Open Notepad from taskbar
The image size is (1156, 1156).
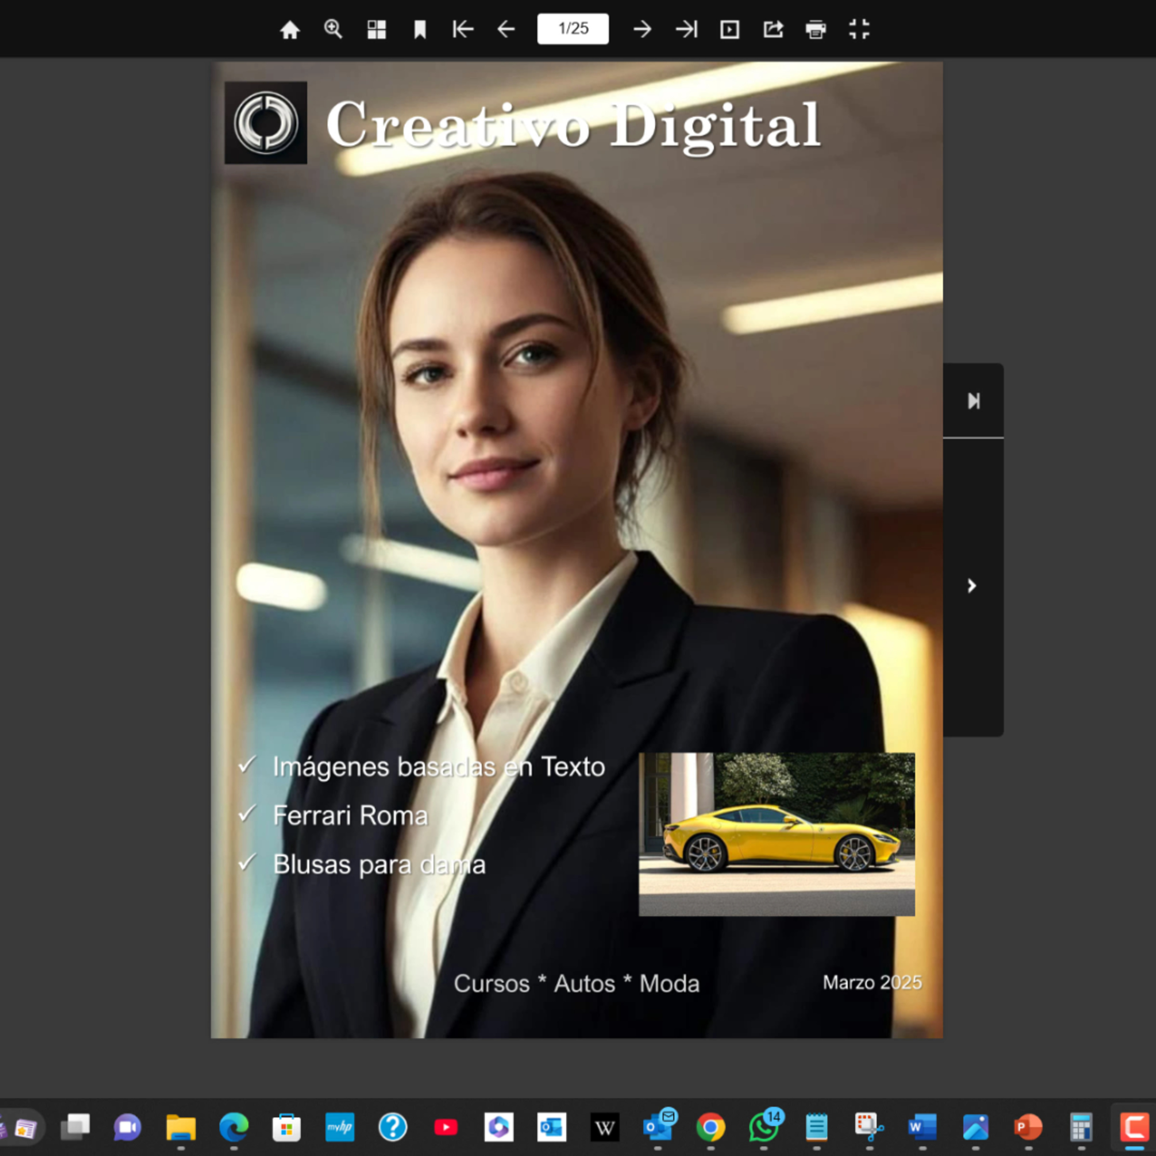(x=816, y=1127)
